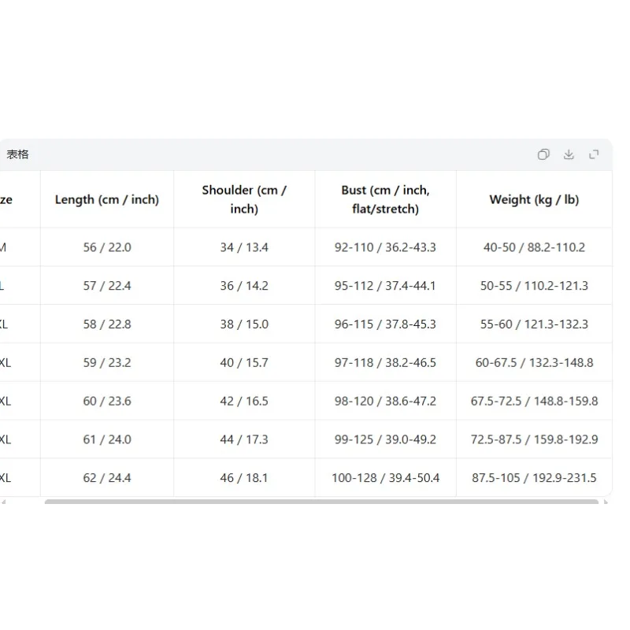Click the horizontal scrollbar under the table
The height and width of the screenshot is (630, 630).
321,502
